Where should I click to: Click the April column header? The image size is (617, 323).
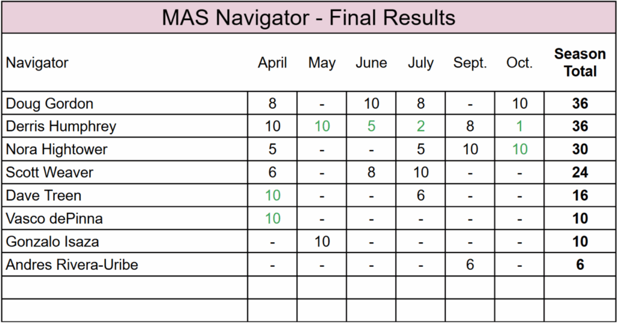(272, 63)
